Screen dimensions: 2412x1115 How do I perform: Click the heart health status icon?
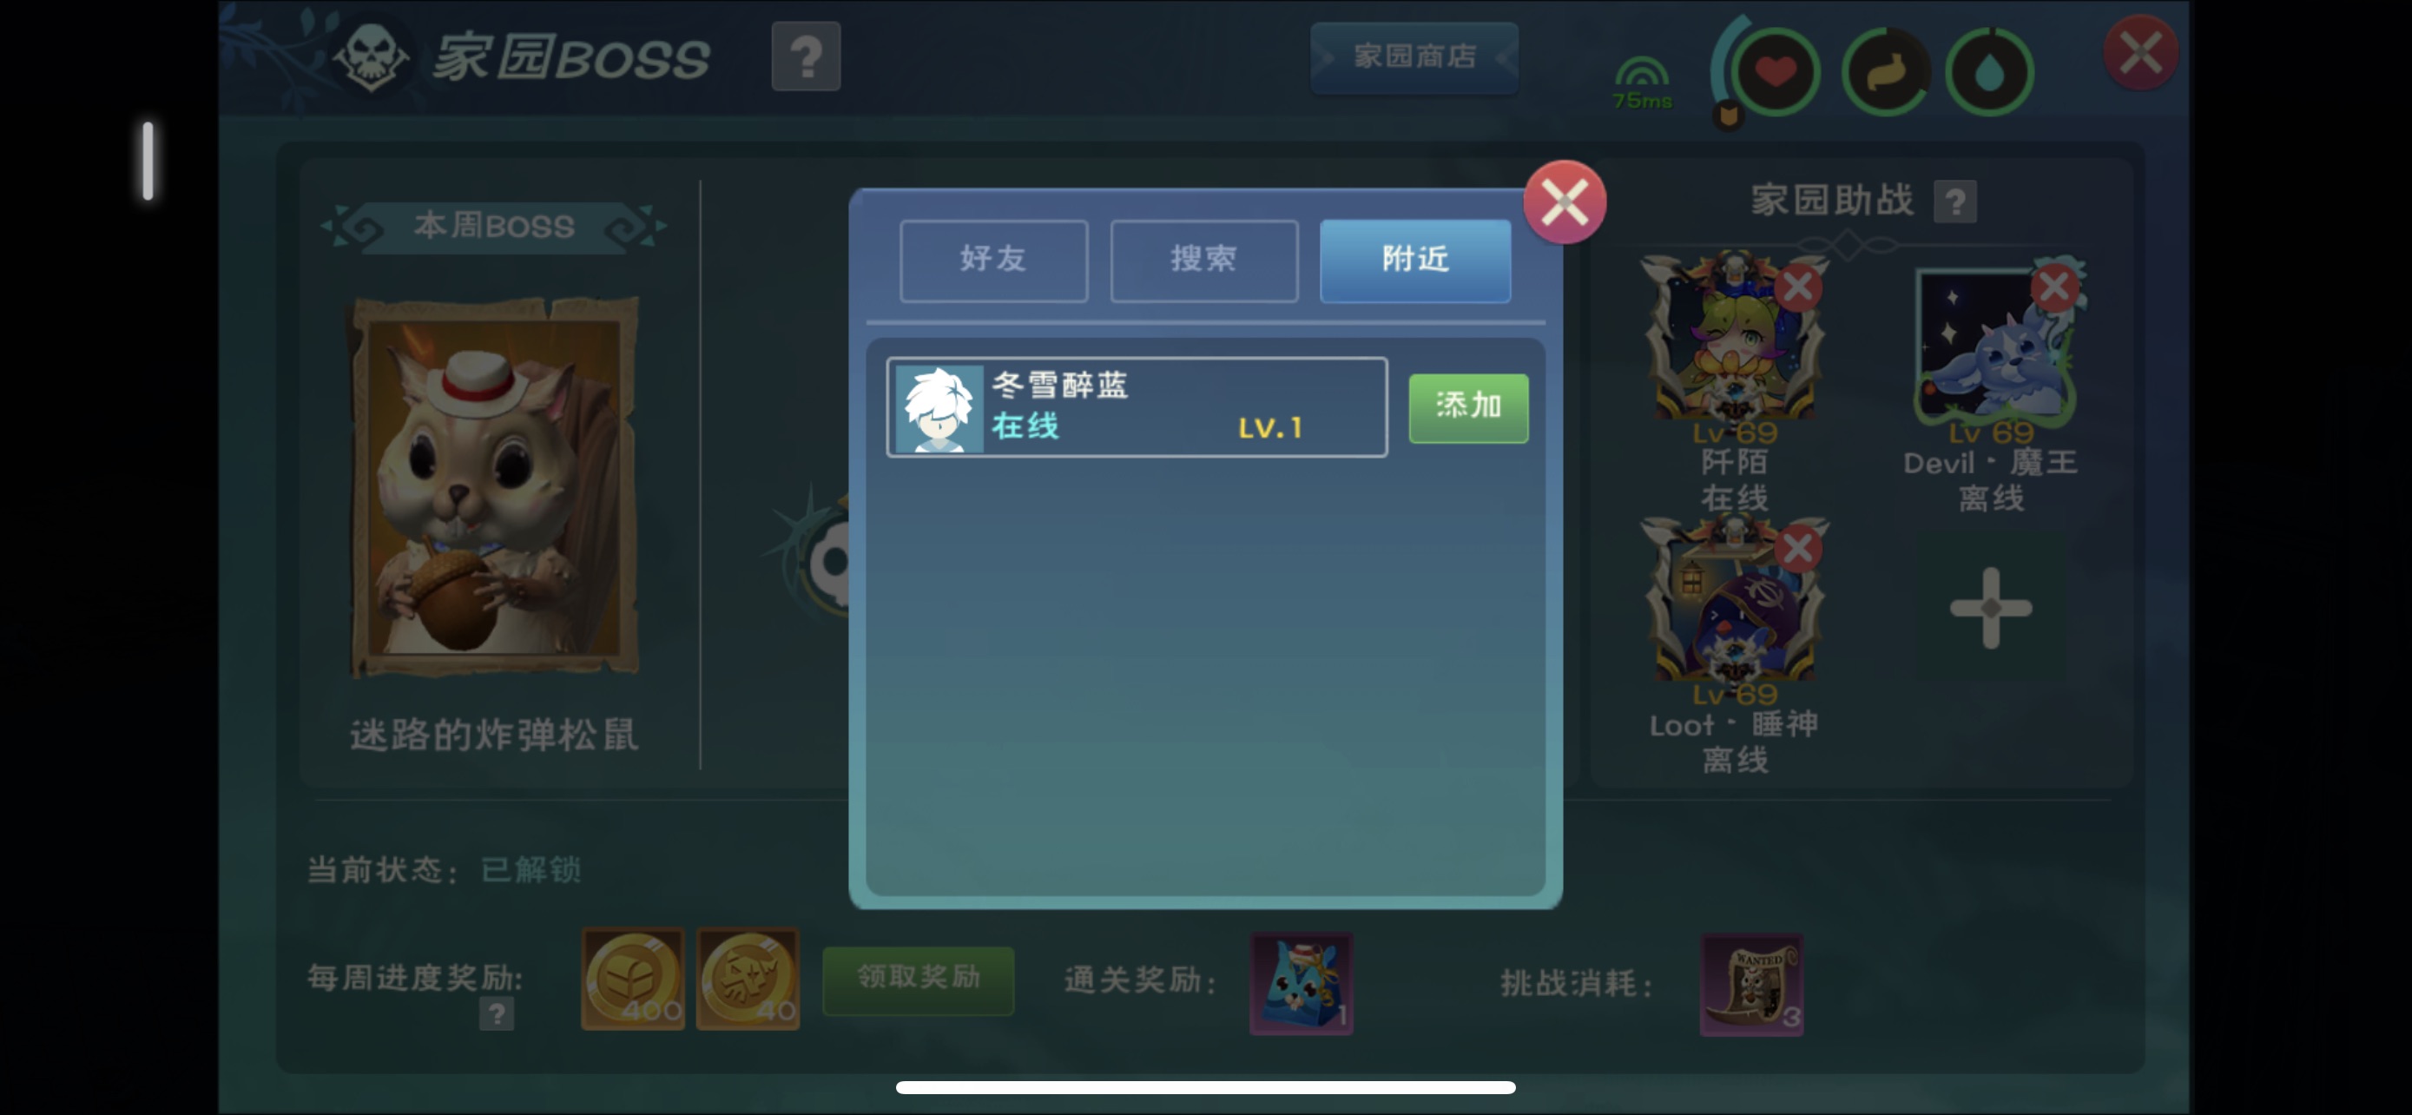pos(1775,72)
